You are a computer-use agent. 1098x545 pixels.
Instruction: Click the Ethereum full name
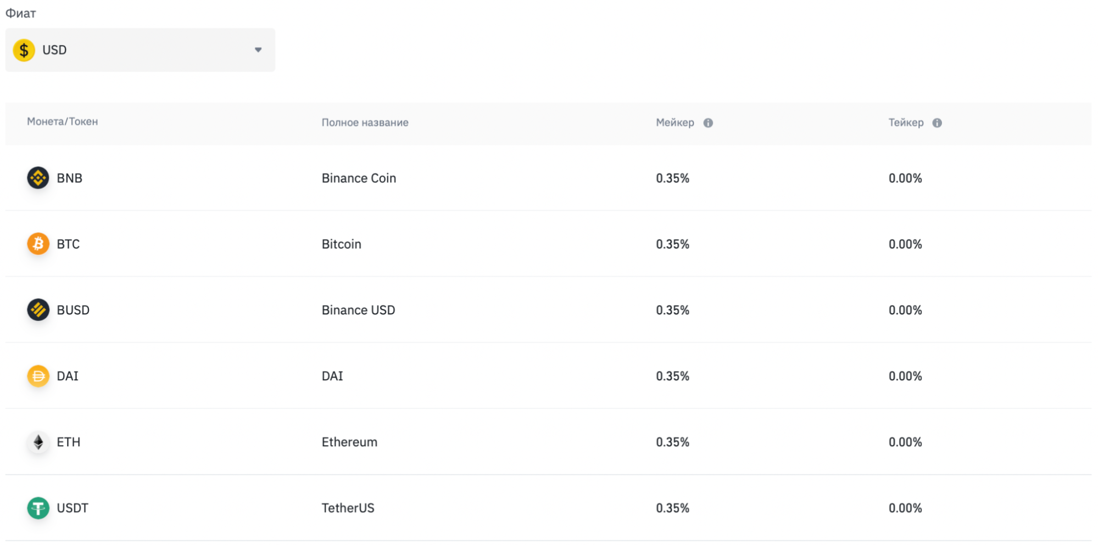(x=349, y=442)
